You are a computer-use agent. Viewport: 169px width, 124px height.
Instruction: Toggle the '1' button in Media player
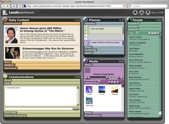click(119, 78)
